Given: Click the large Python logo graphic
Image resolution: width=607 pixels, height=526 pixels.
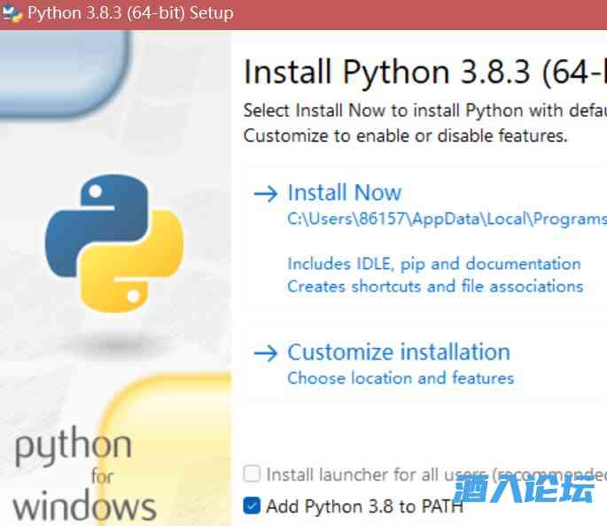Looking at the screenshot, I should tap(114, 244).
